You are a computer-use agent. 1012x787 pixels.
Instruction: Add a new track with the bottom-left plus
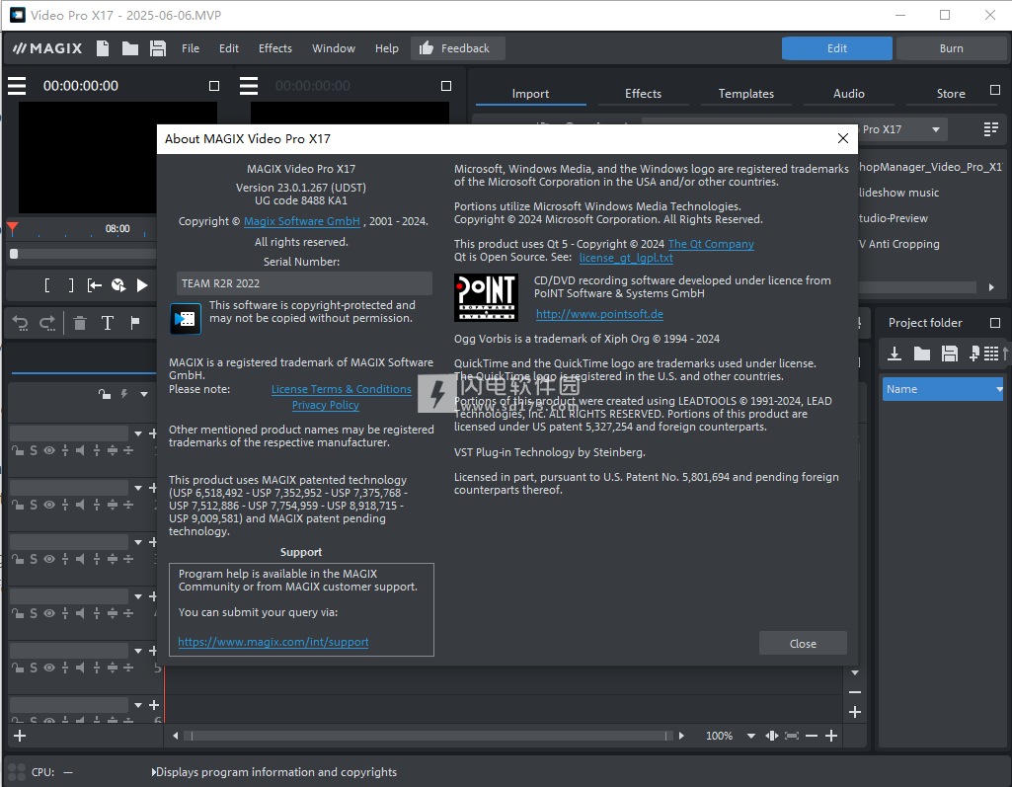(x=20, y=736)
